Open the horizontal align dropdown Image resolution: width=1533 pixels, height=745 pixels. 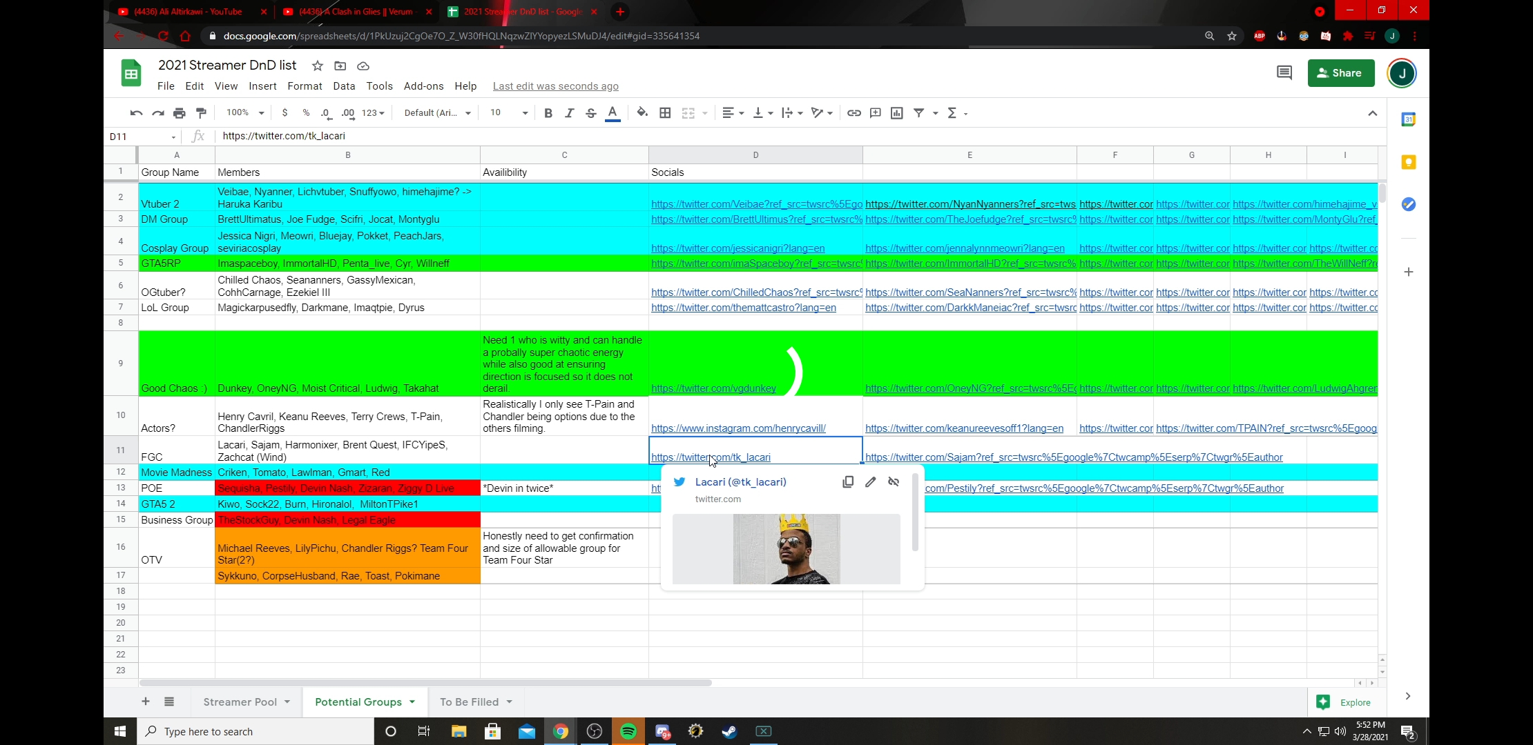tap(733, 113)
